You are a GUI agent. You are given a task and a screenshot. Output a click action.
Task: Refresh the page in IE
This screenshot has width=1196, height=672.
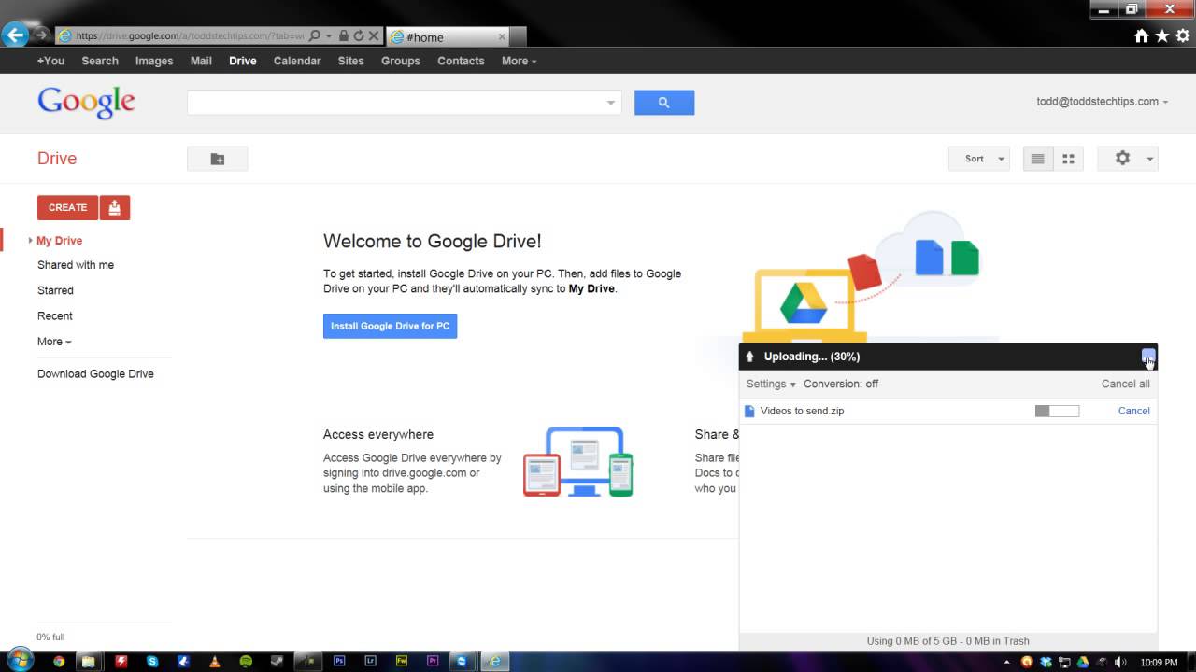point(359,36)
